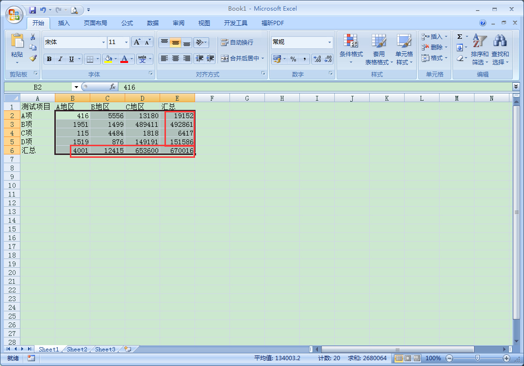Click the zoom slider handle
This screenshot has height=366, width=524.
point(477,358)
